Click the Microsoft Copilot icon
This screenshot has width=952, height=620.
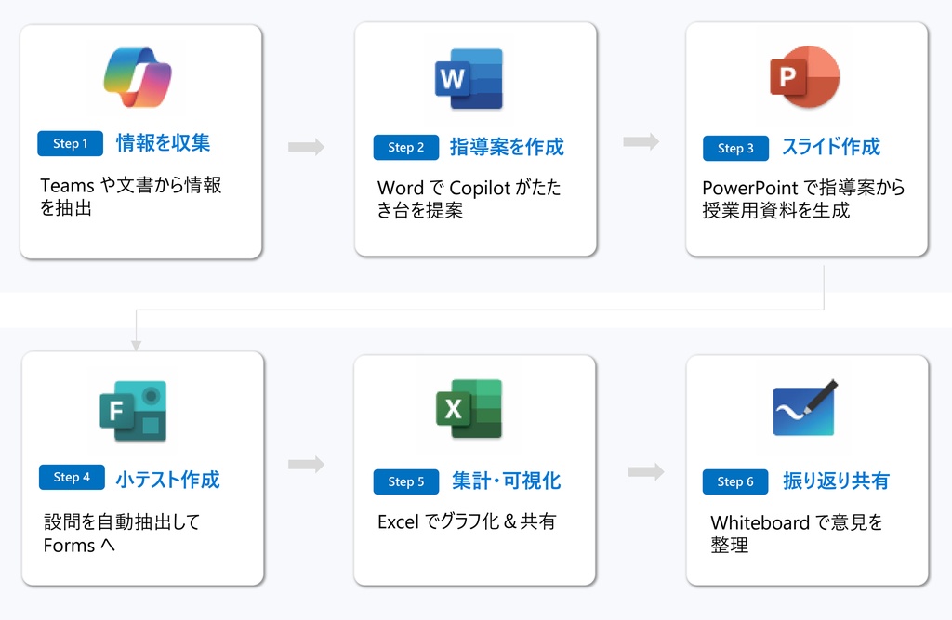pos(138,77)
